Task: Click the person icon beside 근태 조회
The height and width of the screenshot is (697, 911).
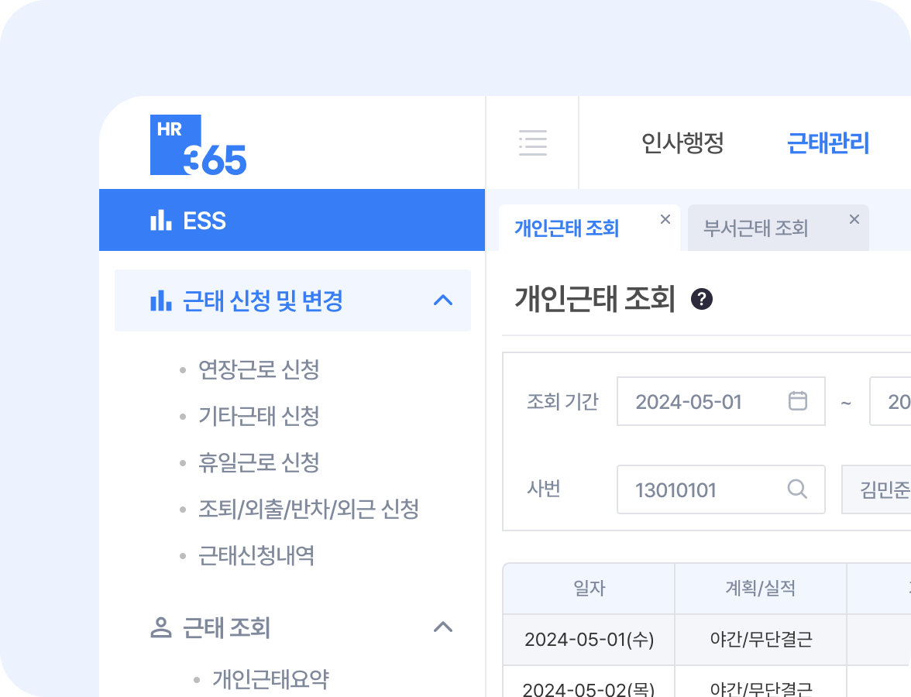Action: point(161,628)
